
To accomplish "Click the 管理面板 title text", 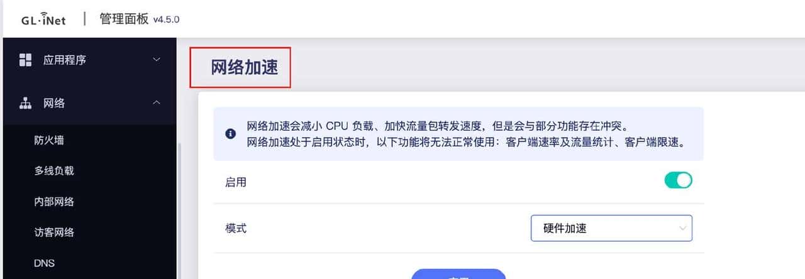I will [123, 18].
